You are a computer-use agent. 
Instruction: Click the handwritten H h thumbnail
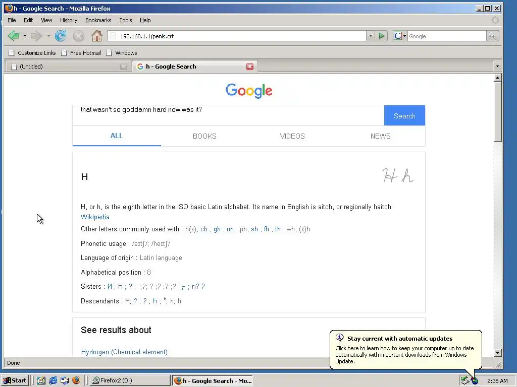click(x=398, y=175)
